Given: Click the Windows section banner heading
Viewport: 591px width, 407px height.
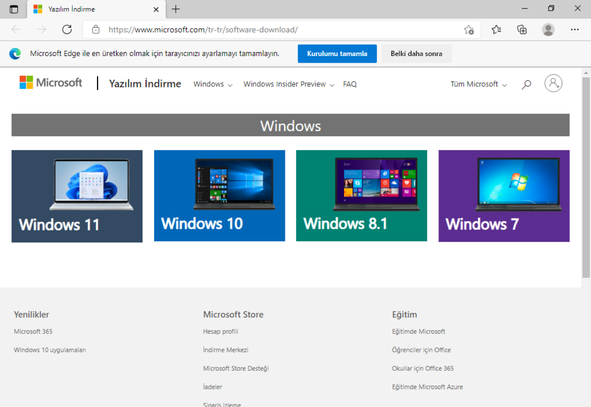Looking at the screenshot, I should pos(290,126).
